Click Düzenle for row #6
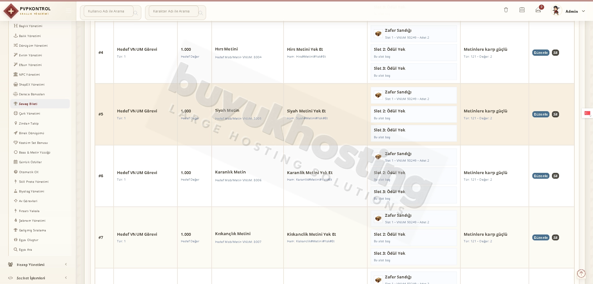Screen dimensions: 593x284 (541, 176)
